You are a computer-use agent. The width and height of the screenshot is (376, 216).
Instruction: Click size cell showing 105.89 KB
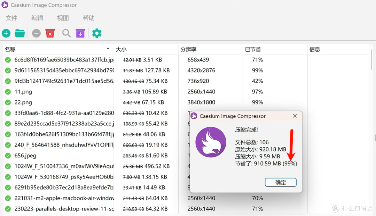click(x=145, y=92)
